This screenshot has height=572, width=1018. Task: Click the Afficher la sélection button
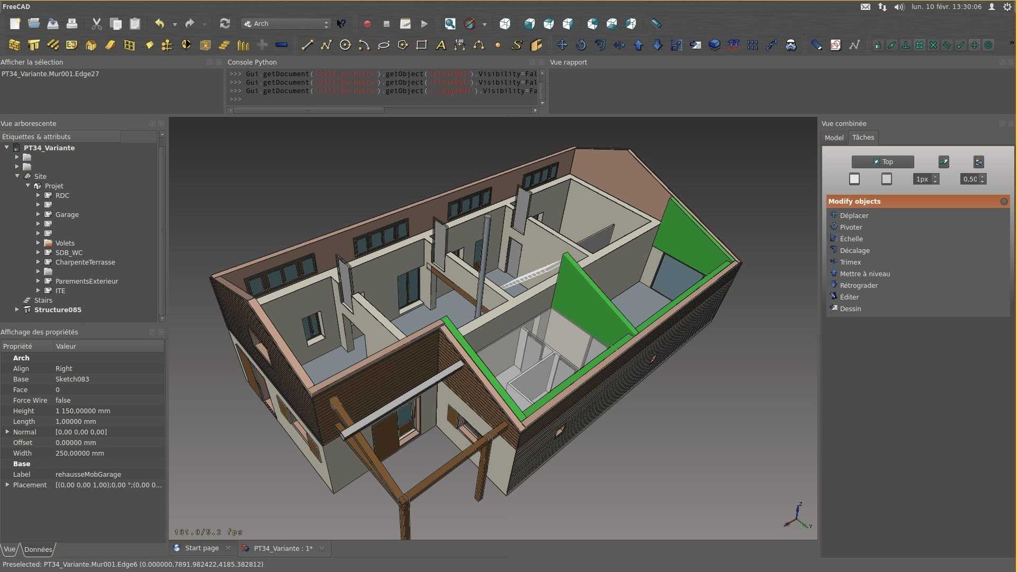coord(32,62)
